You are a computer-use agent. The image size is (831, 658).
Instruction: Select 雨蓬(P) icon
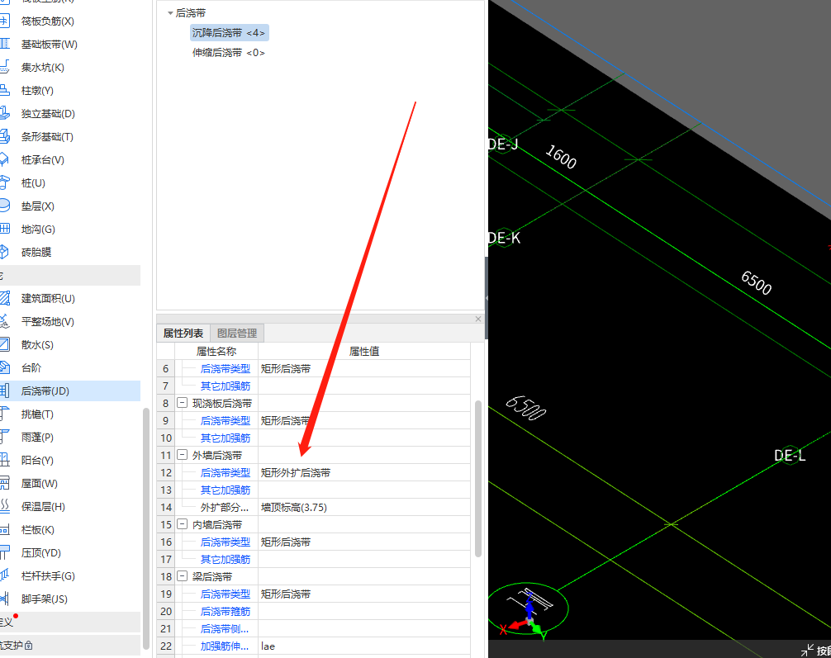point(4,437)
